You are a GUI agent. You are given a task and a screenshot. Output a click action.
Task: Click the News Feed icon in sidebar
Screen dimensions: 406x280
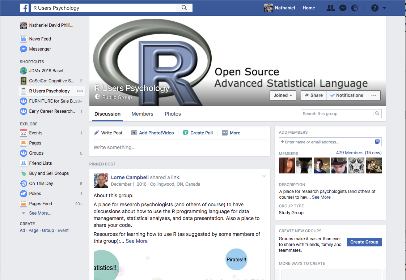point(24,39)
